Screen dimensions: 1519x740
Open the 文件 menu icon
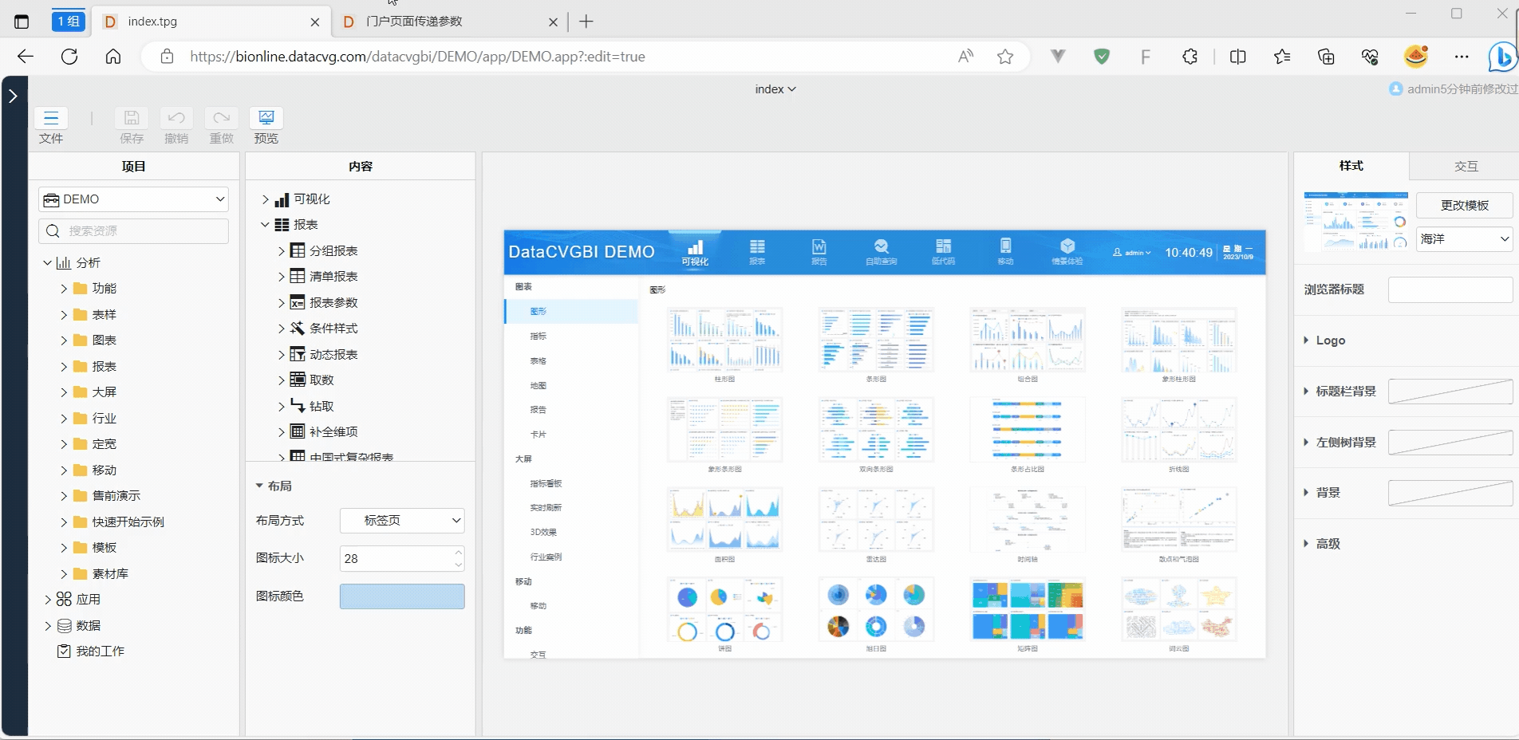[51, 119]
